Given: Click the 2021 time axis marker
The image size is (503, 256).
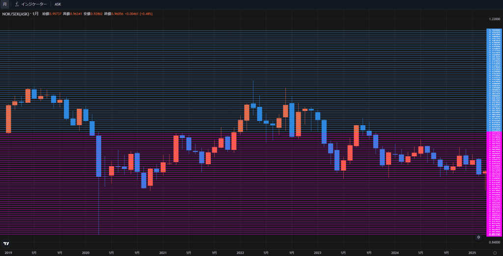Looking at the screenshot, I should [x=163, y=253].
